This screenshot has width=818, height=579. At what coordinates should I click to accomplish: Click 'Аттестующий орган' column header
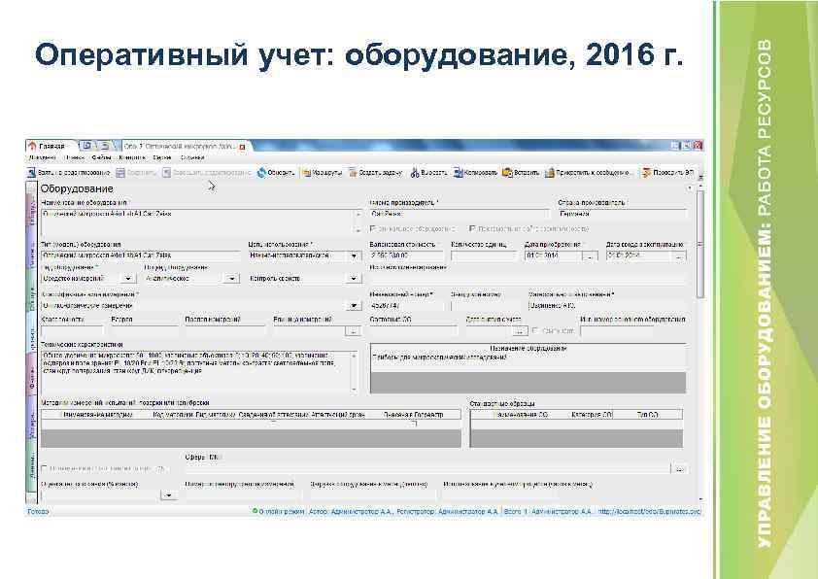pyautogui.click(x=338, y=415)
